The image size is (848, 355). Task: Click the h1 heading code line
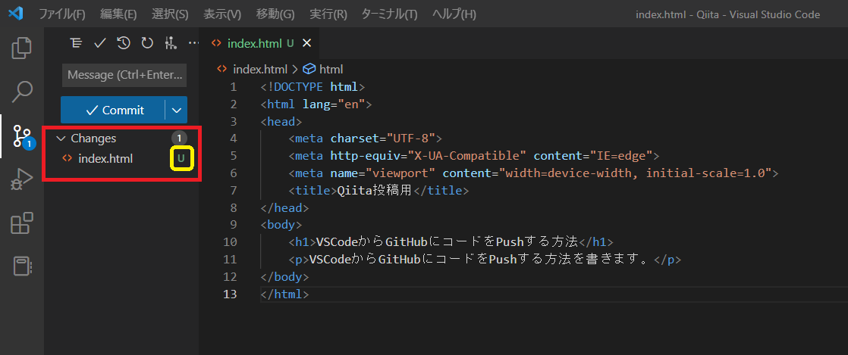click(451, 242)
